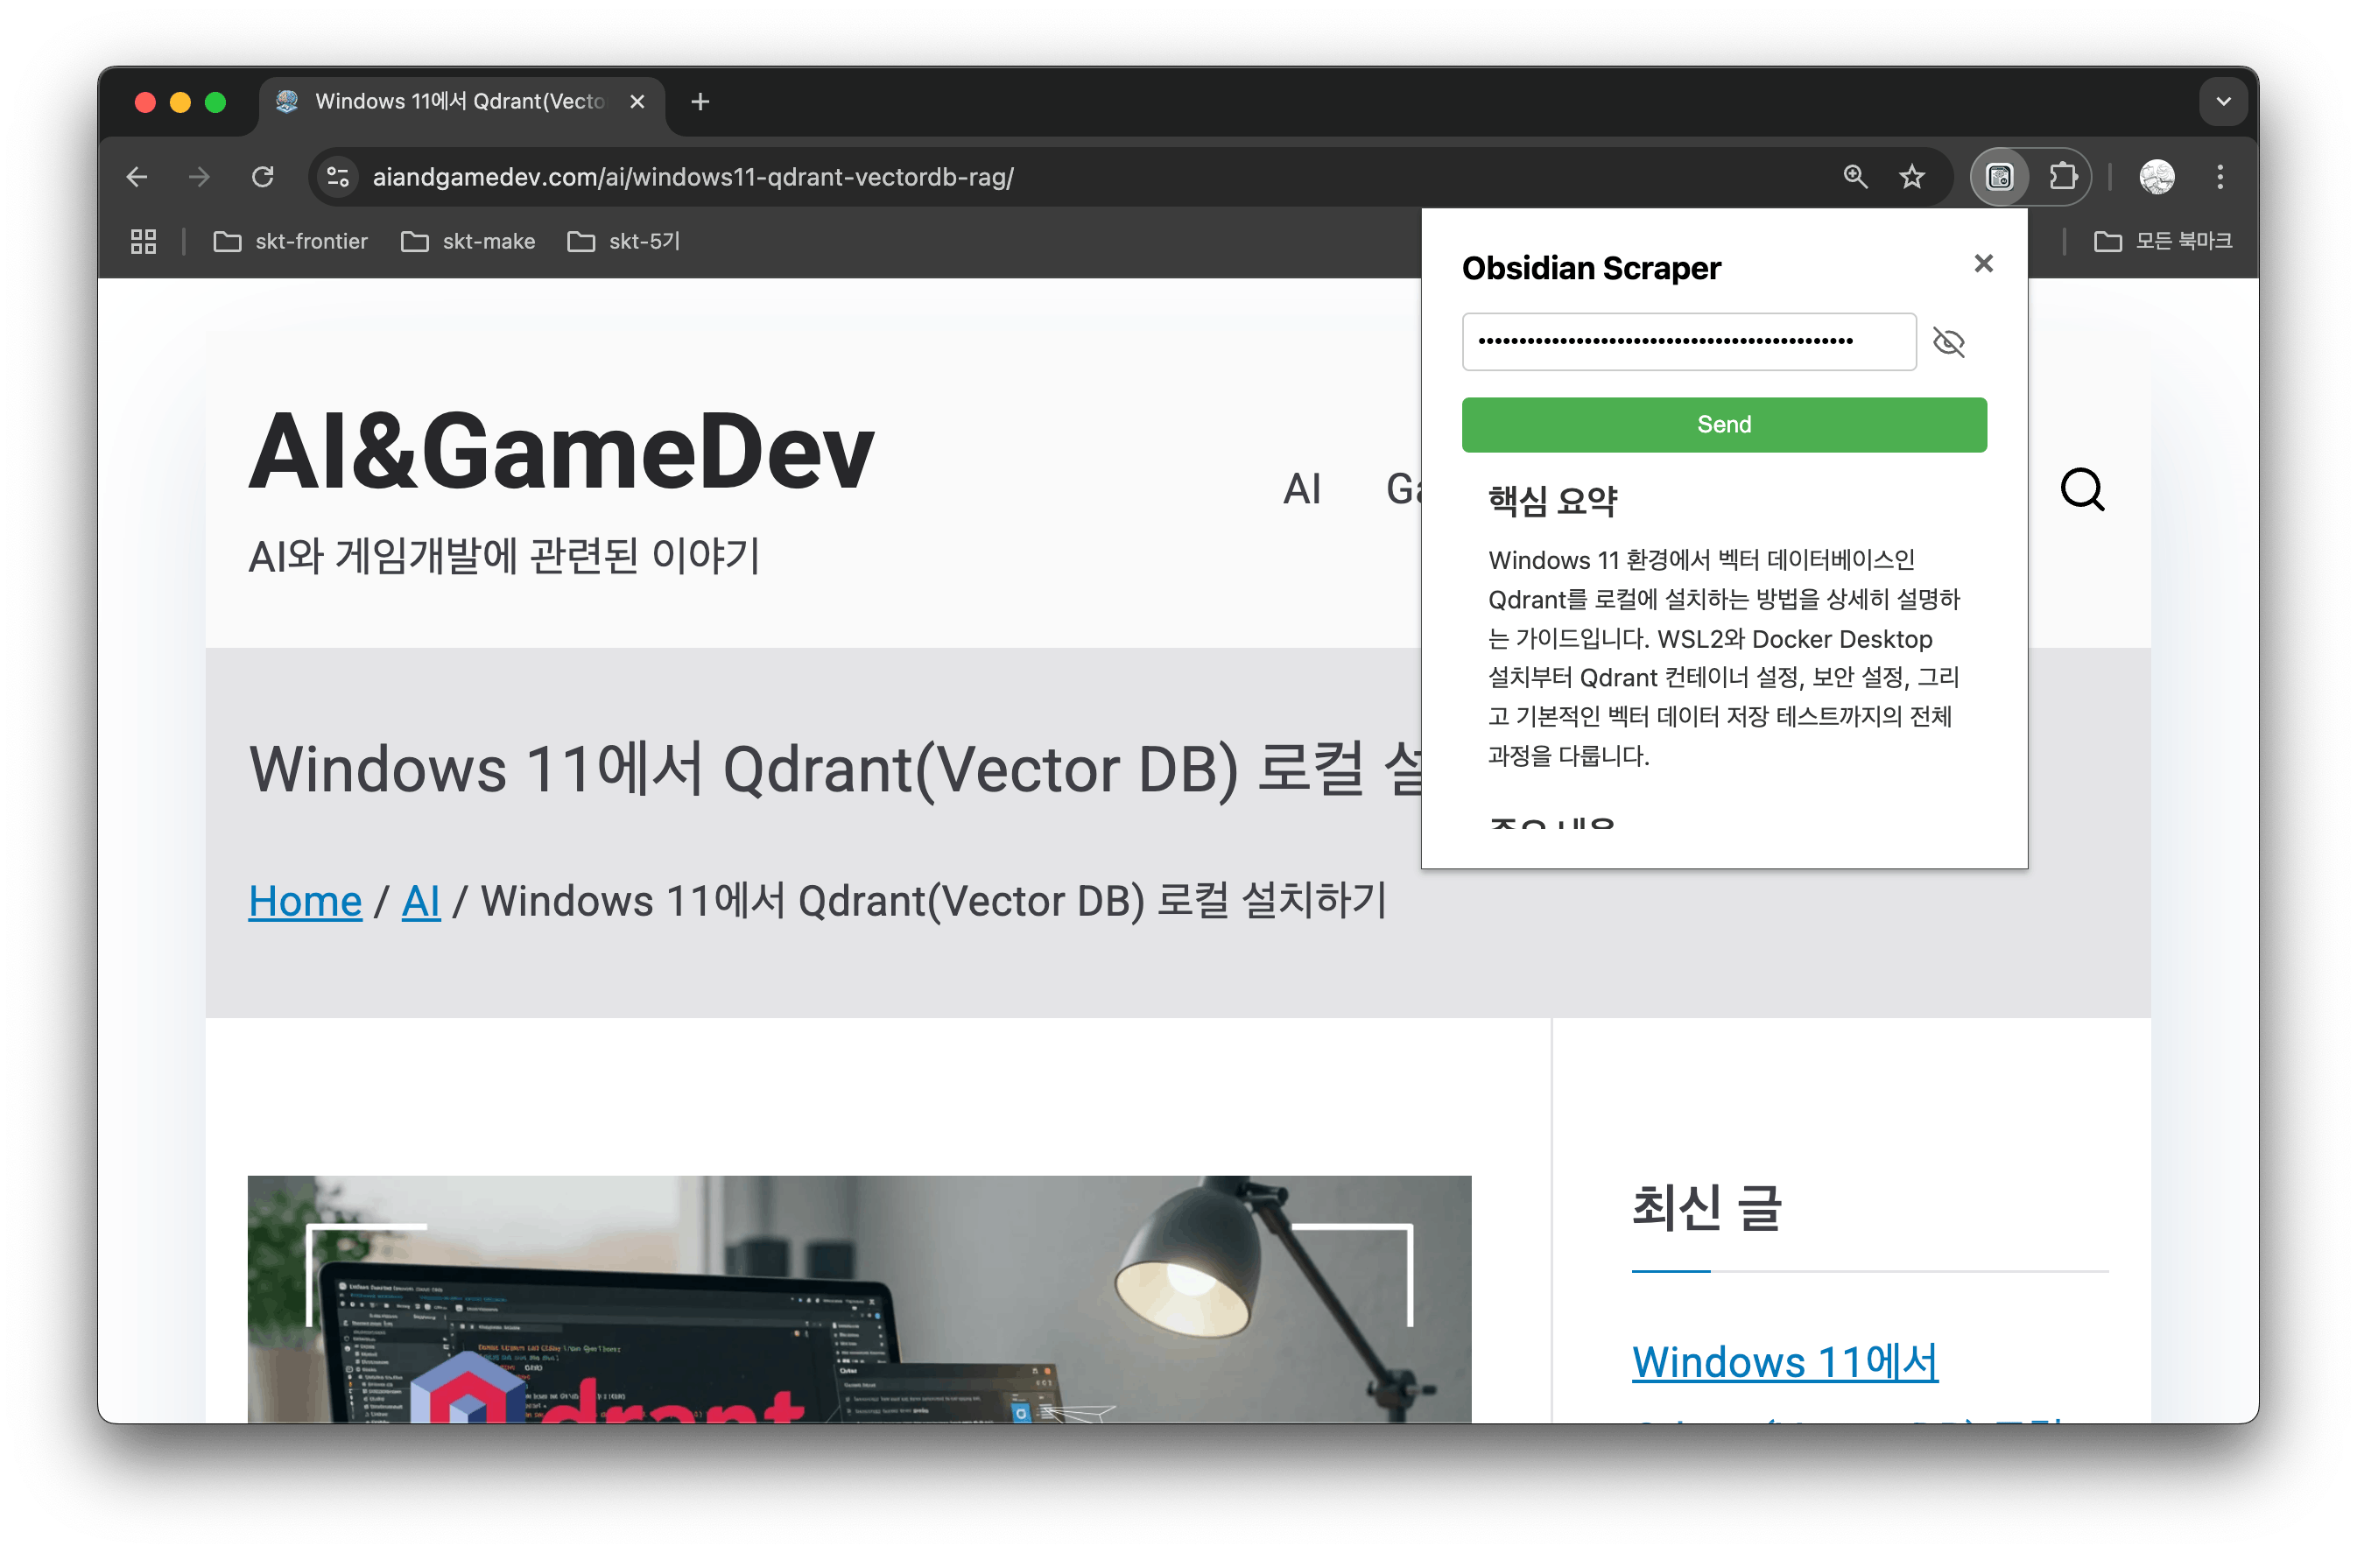The image size is (2357, 1553).
Task: Select the AI navigation menu item
Action: tap(1301, 489)
